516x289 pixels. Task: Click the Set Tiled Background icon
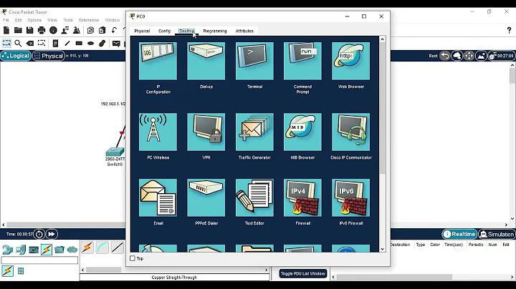point(481,56)
